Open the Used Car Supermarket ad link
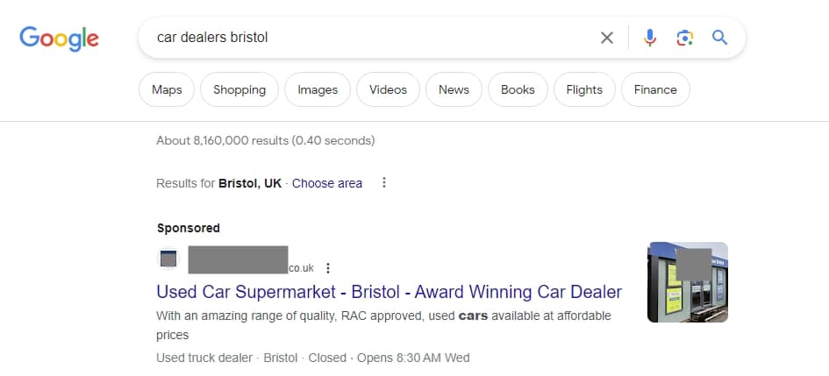Image resolution: width=829 pixels, height=376 pixels. click(x=389, y=292)
